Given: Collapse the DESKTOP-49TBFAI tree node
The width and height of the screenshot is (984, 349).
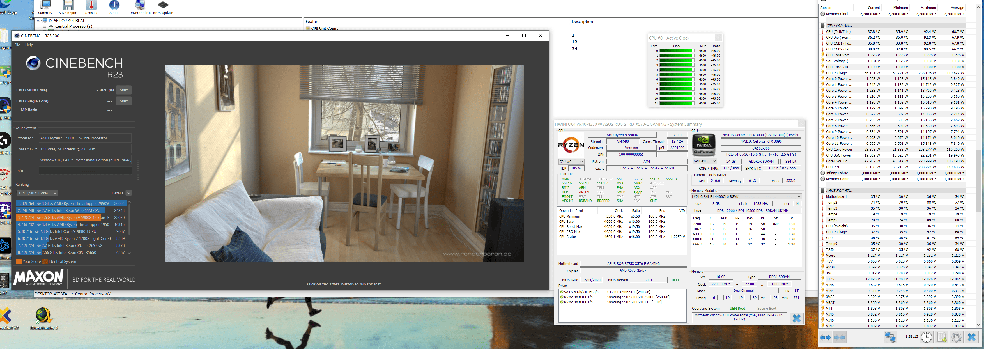Looking at the screenshot, I should [x=38, y=21].
